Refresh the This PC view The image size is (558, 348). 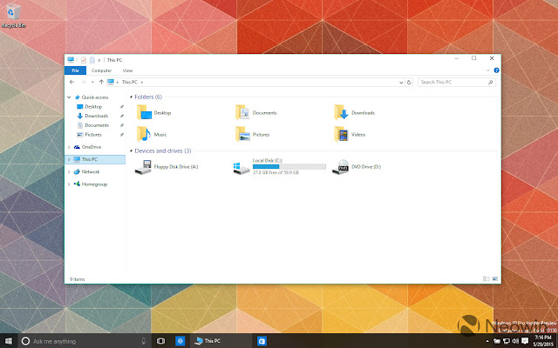tap(409, 83)
